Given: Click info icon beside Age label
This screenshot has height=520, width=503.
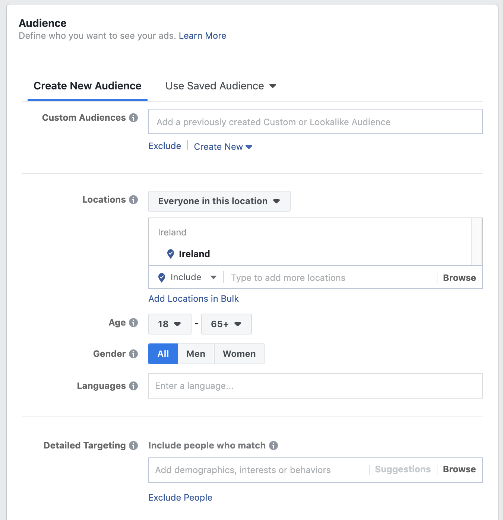Looking at the screenshot, I should (x=133, y=323).
